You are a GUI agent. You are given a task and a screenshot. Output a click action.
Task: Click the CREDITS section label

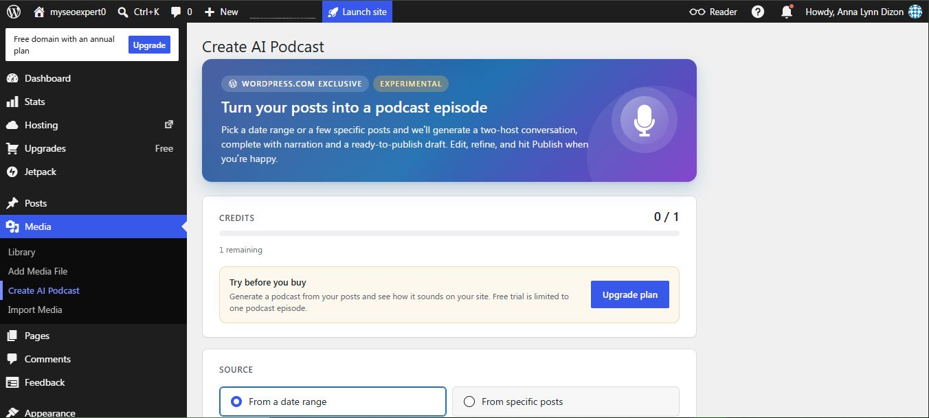237,218
